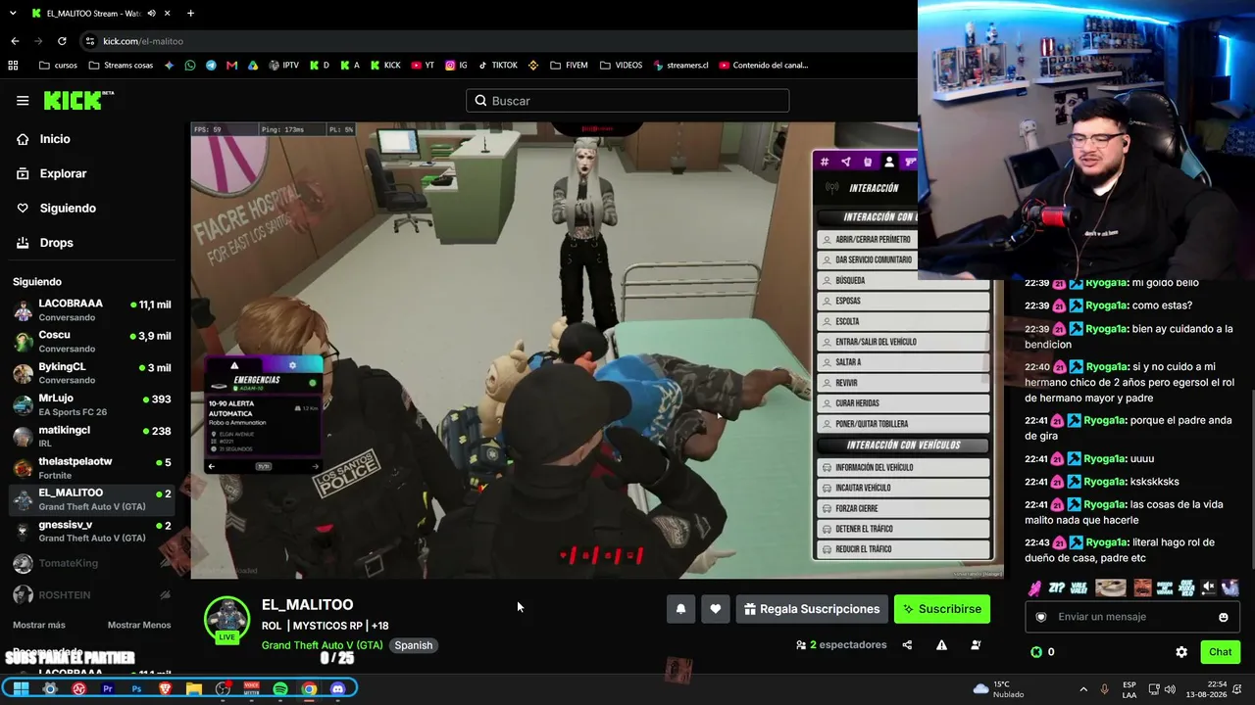Open chat settings gear
Viewport: 1255px width, 705px height.
[x=1181, y=652]
